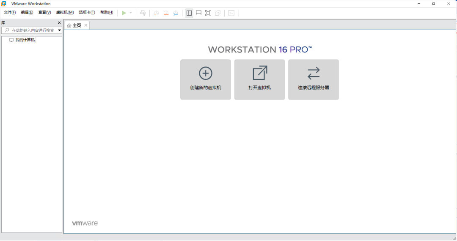The width and height of the screenshot is (457, 241).
Task: Click the unity mode toolbar icon
Action: click(x=218, y=13)
